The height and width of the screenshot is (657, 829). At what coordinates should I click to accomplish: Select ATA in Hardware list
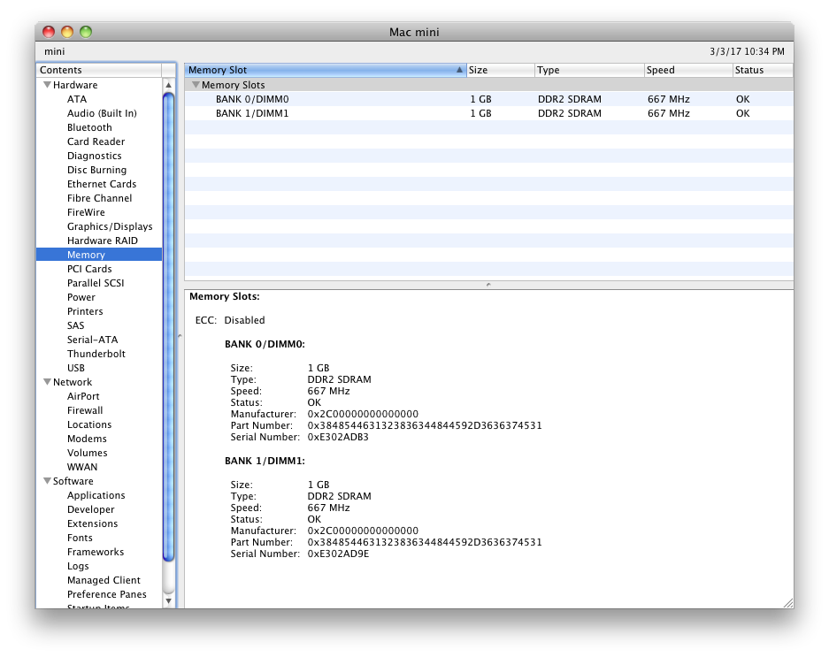pos(77,99)
